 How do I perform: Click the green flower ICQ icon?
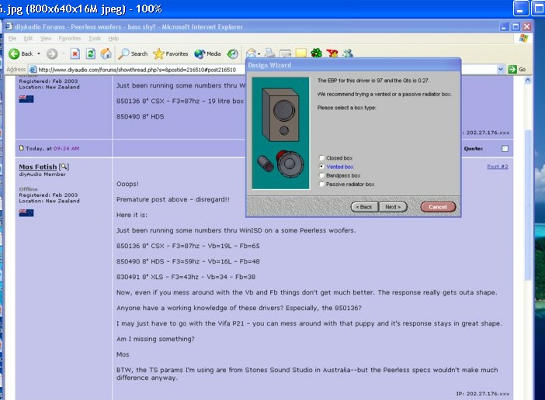(316, 53)
